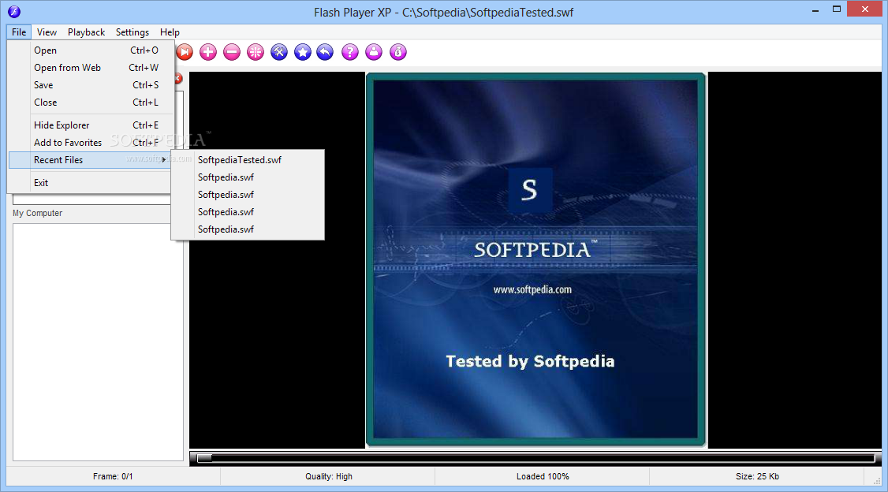Viewport: 888px width, 492px height.
Task: Select the Close menu entry
Action: (x=91, y=102)
